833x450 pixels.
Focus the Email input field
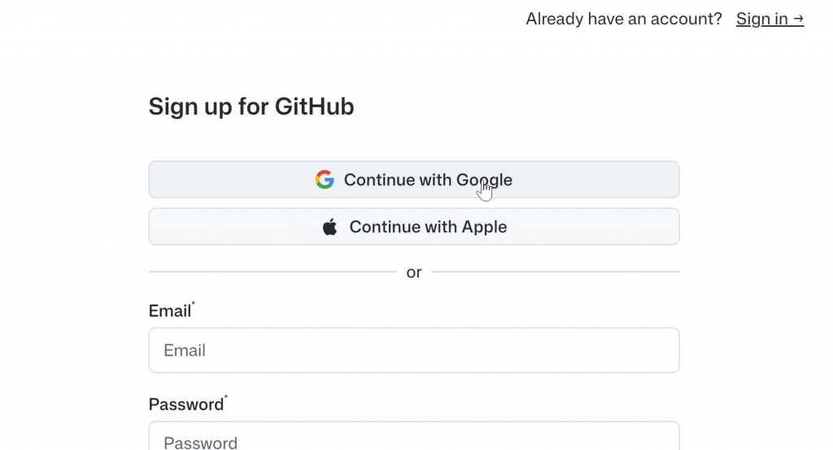(413, 350)
